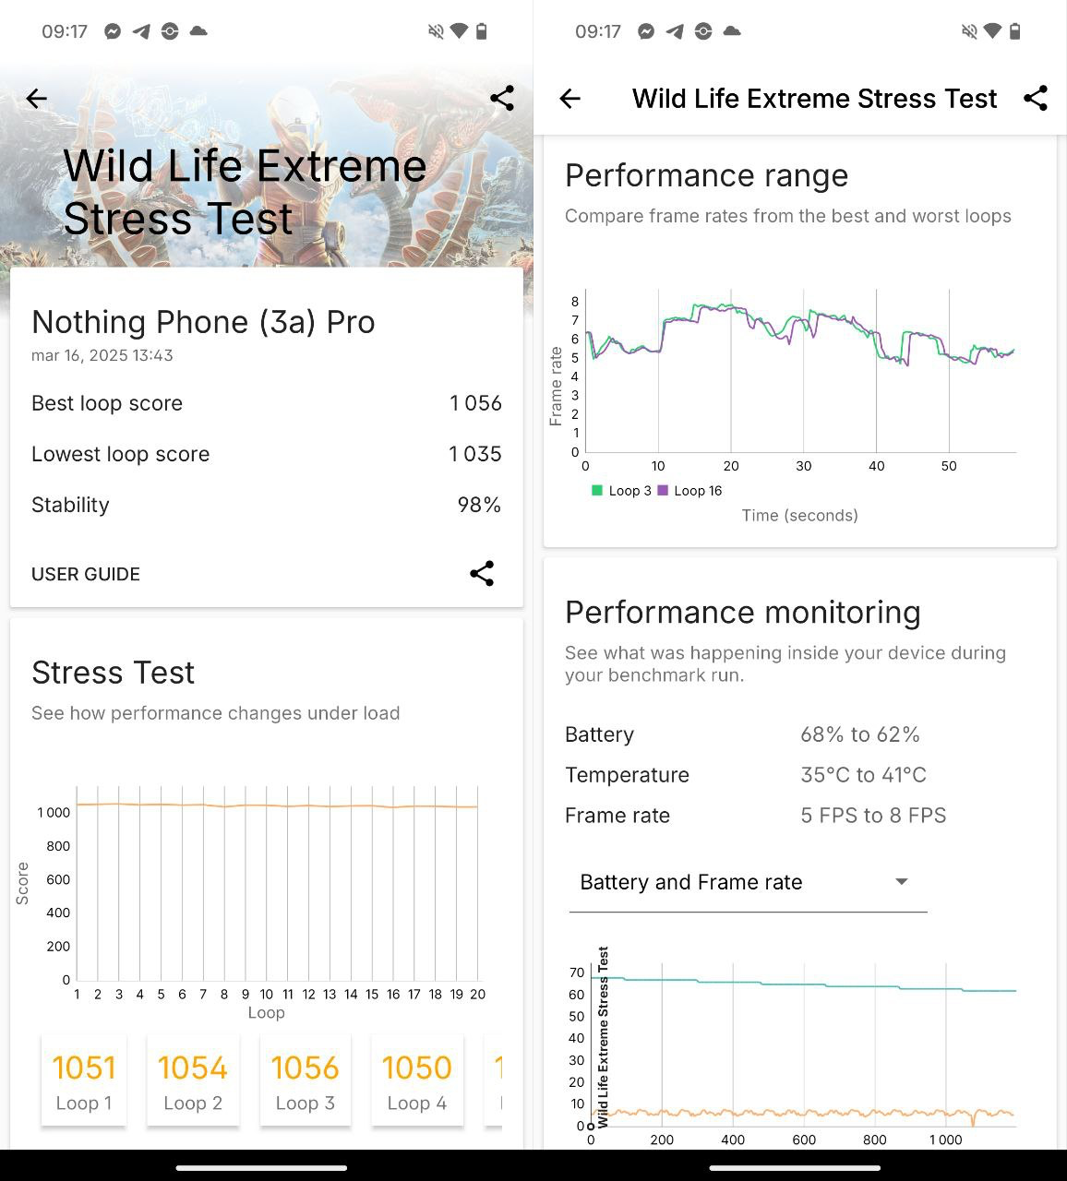Image resolution: width=1067 pixels, height=1181 pixels.
Task: Open the USER GUIDE link
Action: click(x=86, y=574)
